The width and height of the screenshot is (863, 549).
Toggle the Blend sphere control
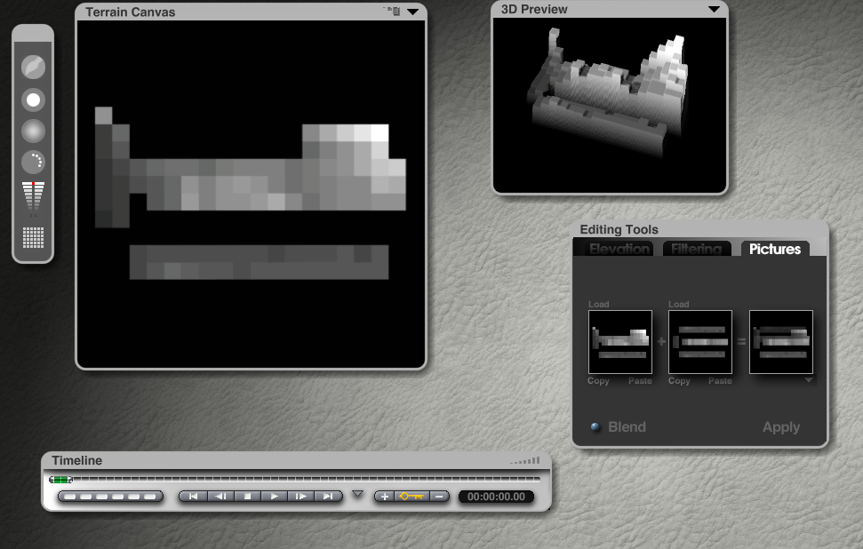click(x=596, y=427)
